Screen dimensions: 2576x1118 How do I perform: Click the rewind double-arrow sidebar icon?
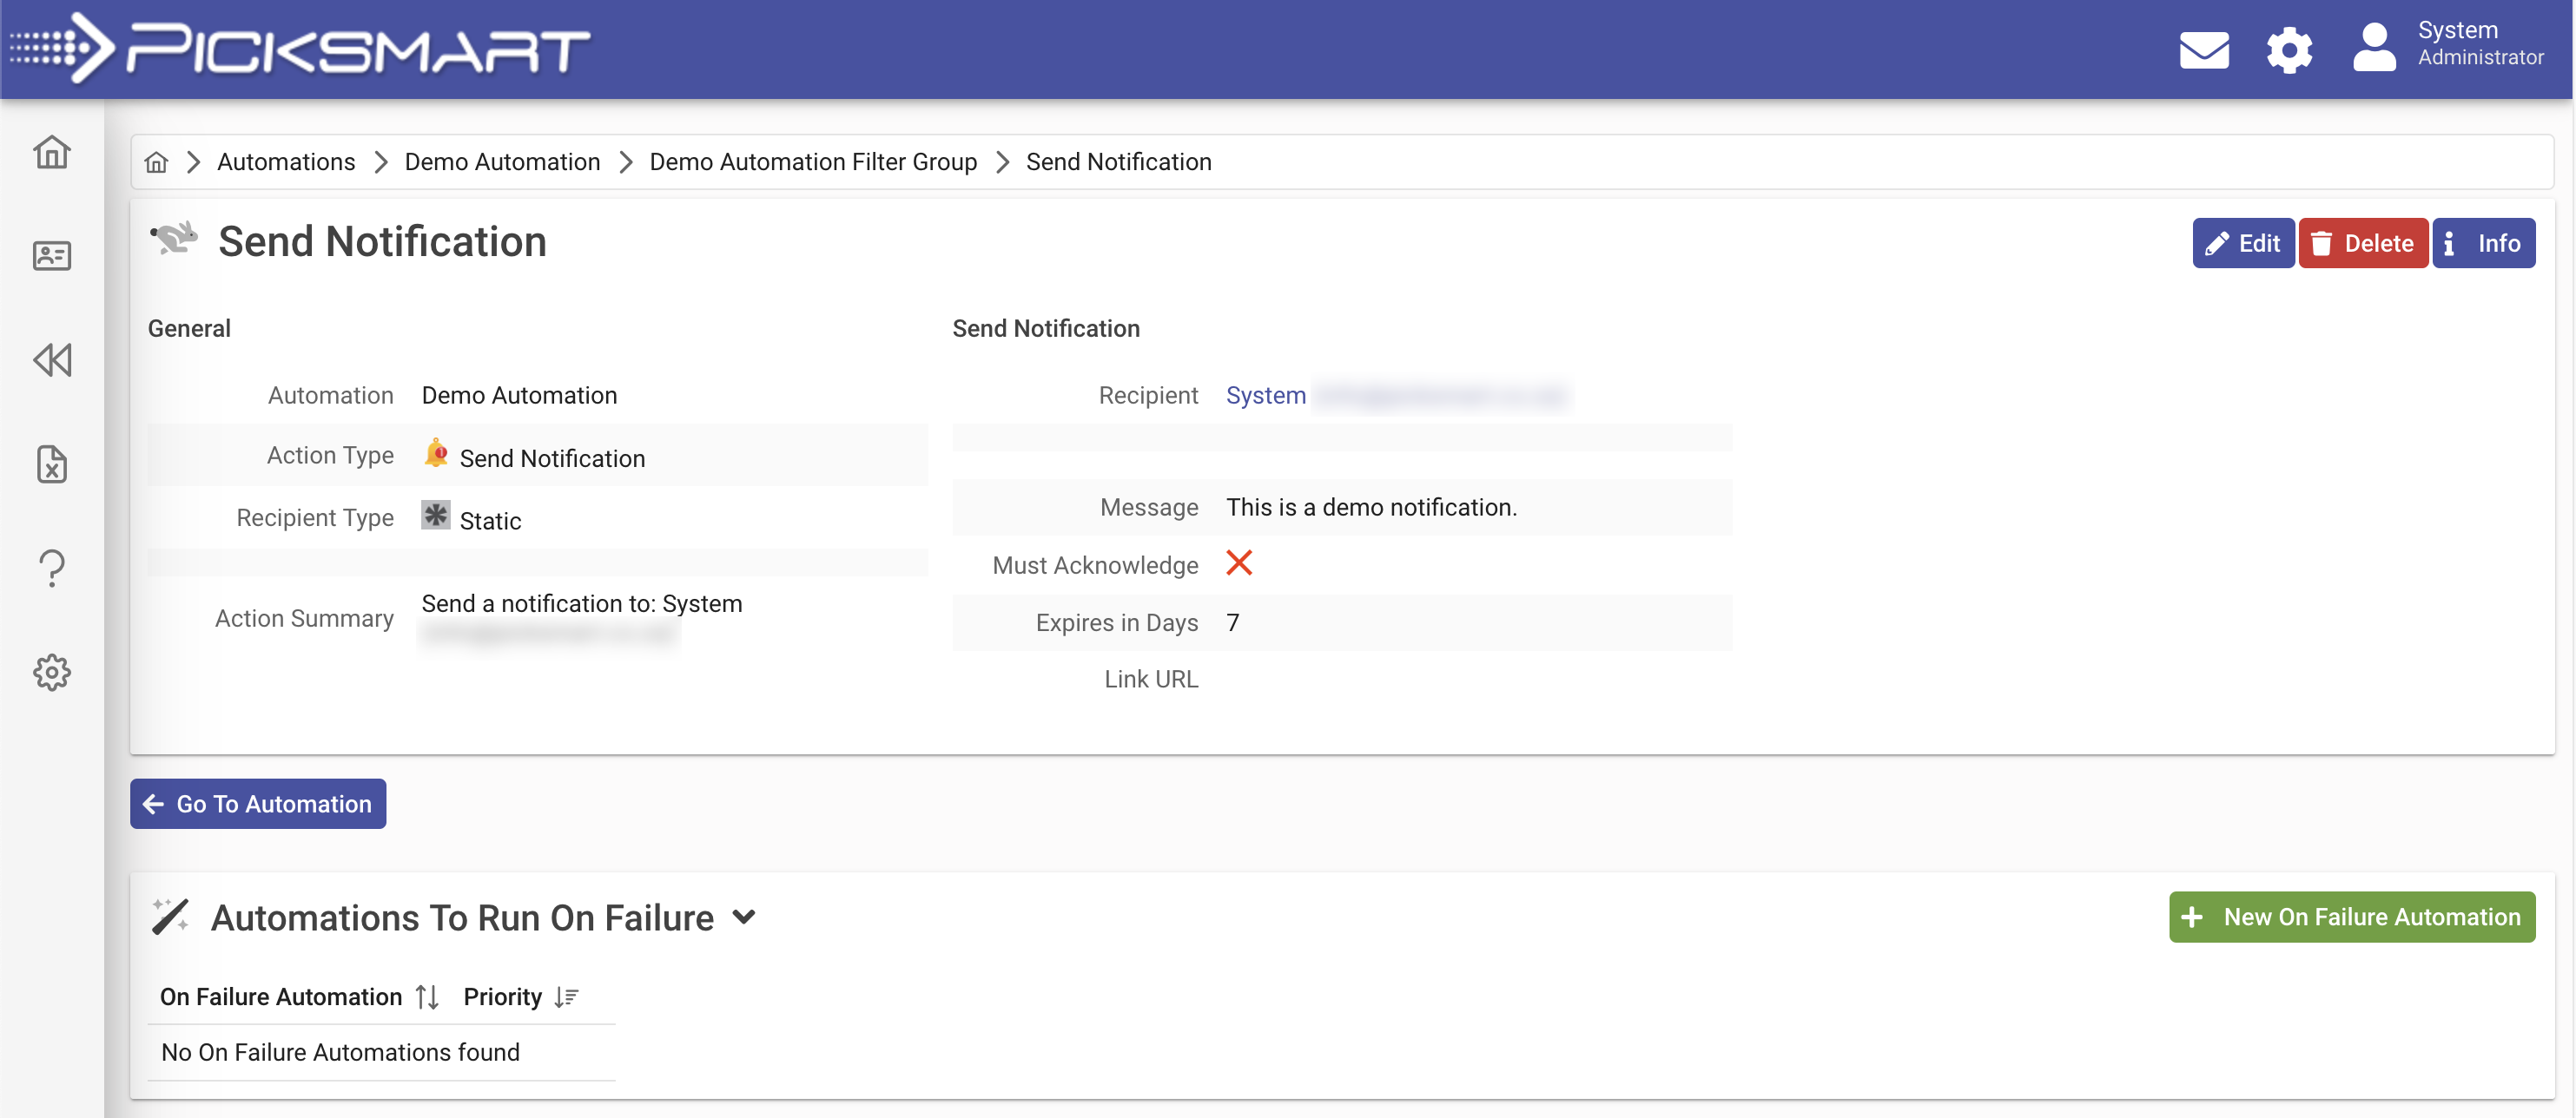pyautogui.click(x=51, y=359)
